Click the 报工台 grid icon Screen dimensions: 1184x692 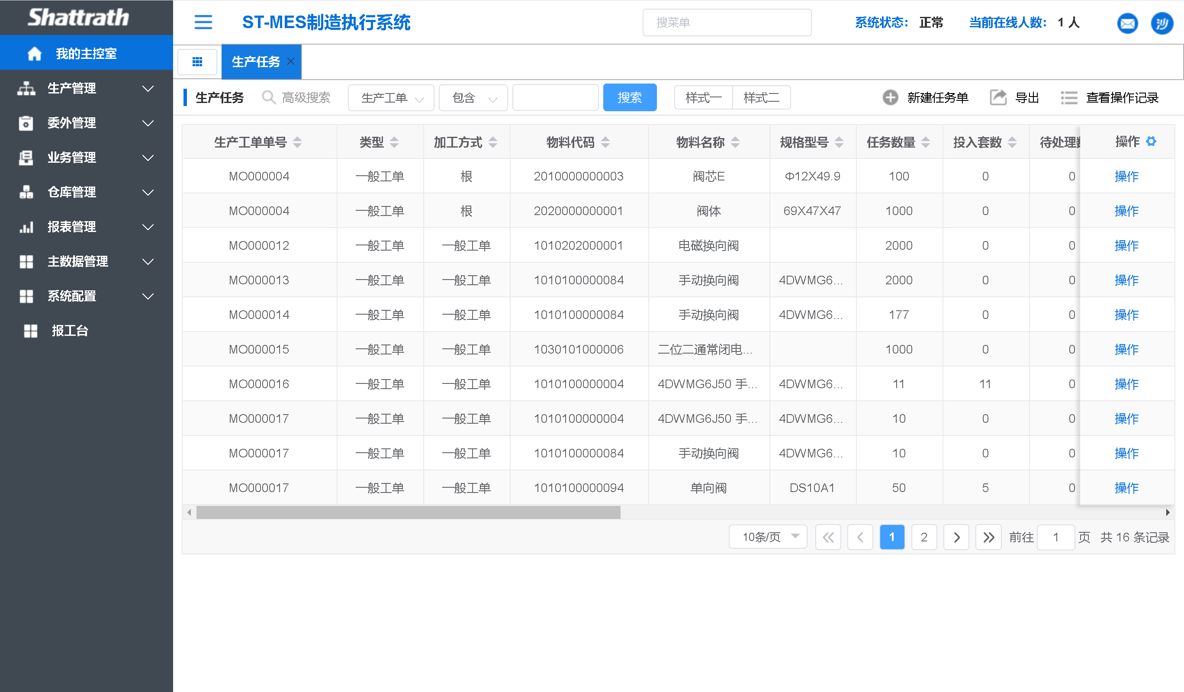31,331
